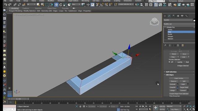Screen dimensions: 198x111
Task: Select SubObj preview selection radio
Action: (176, 62)
